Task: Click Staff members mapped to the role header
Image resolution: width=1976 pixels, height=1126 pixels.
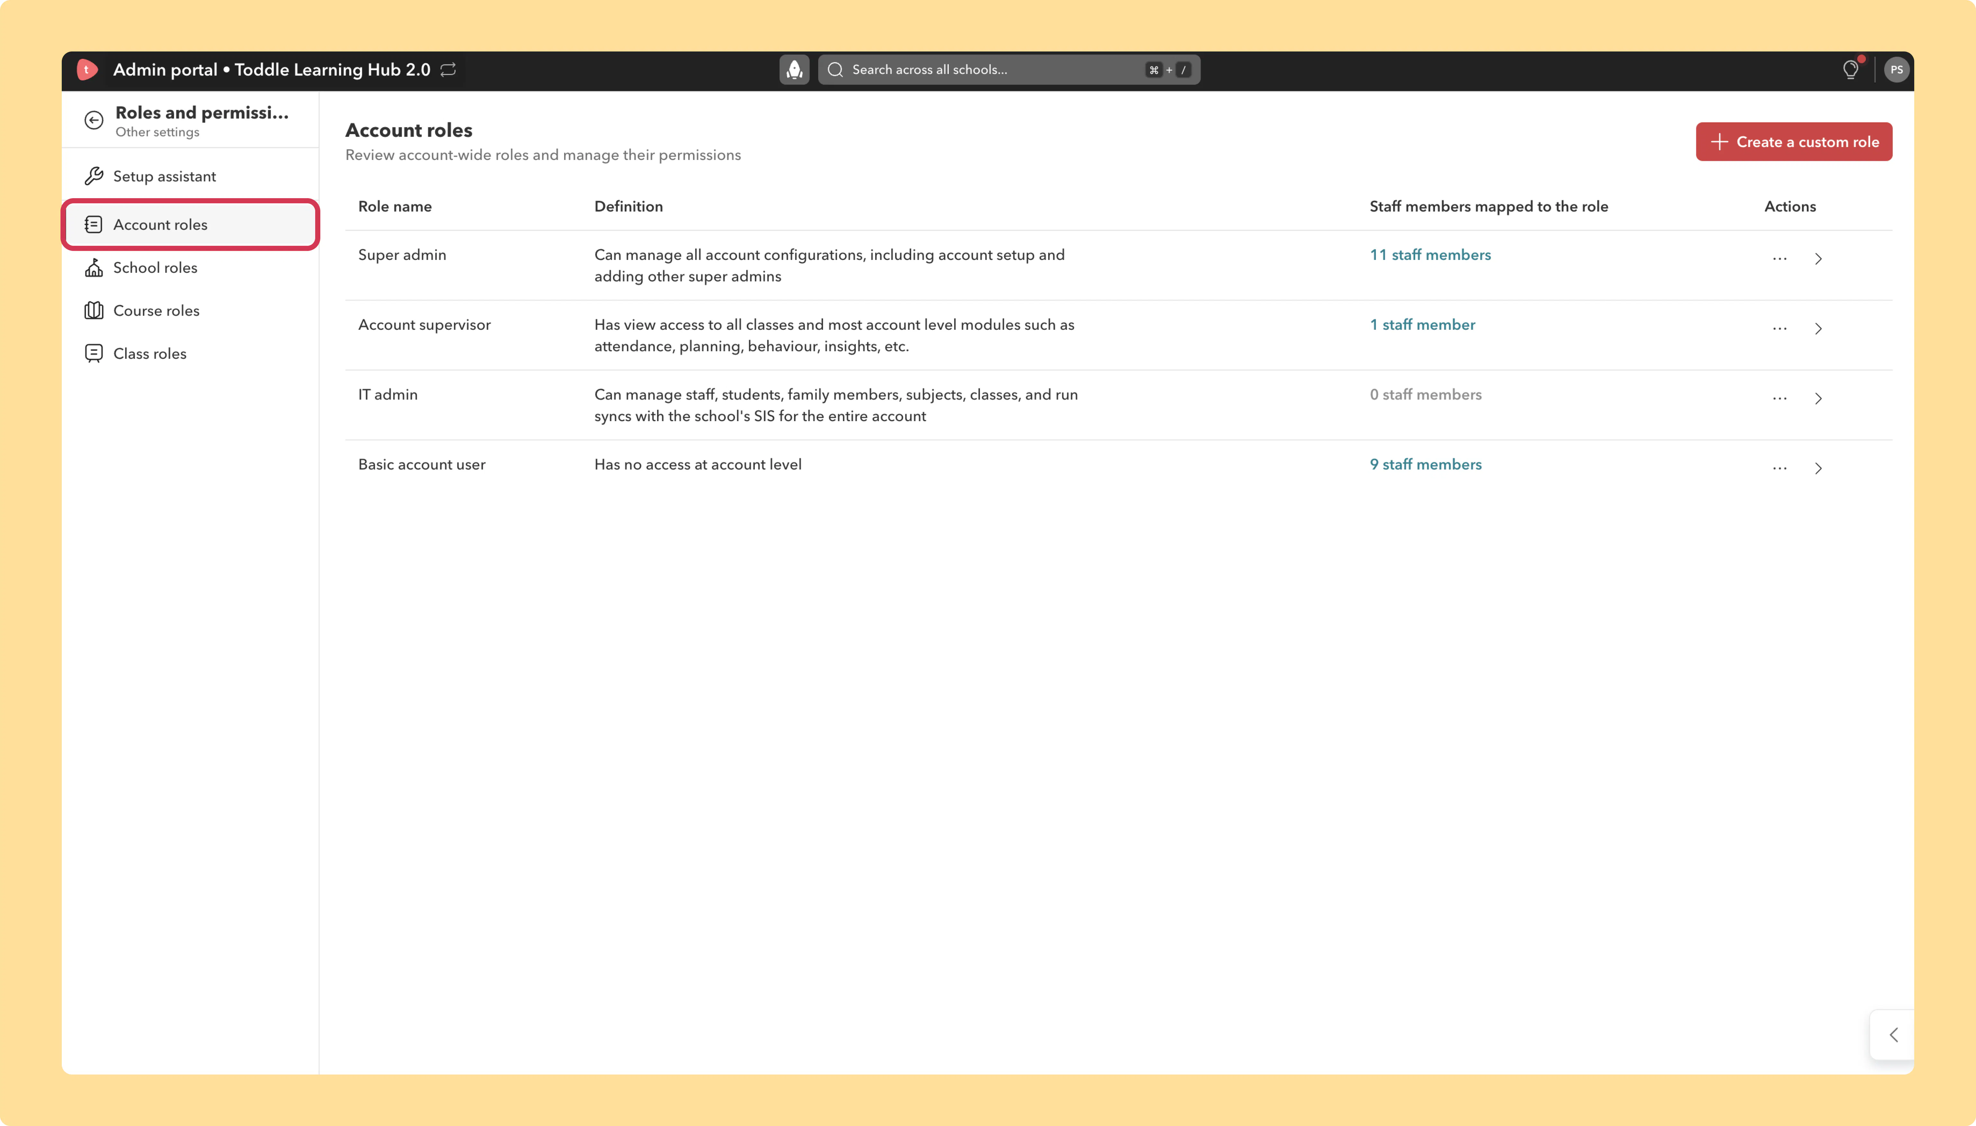Action: (1489, 207)
